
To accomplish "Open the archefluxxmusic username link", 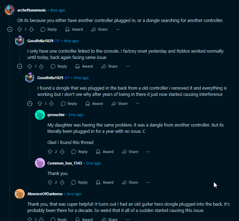I will [32, 10].
